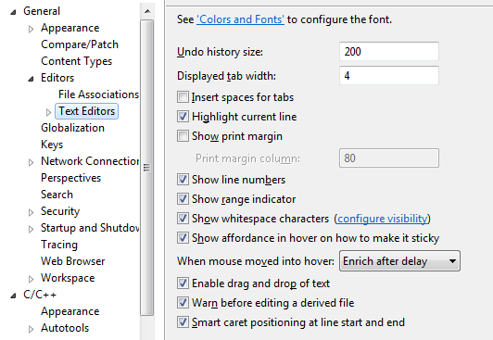Toggle Smart caret positioning checkbox

click(183, 322)
